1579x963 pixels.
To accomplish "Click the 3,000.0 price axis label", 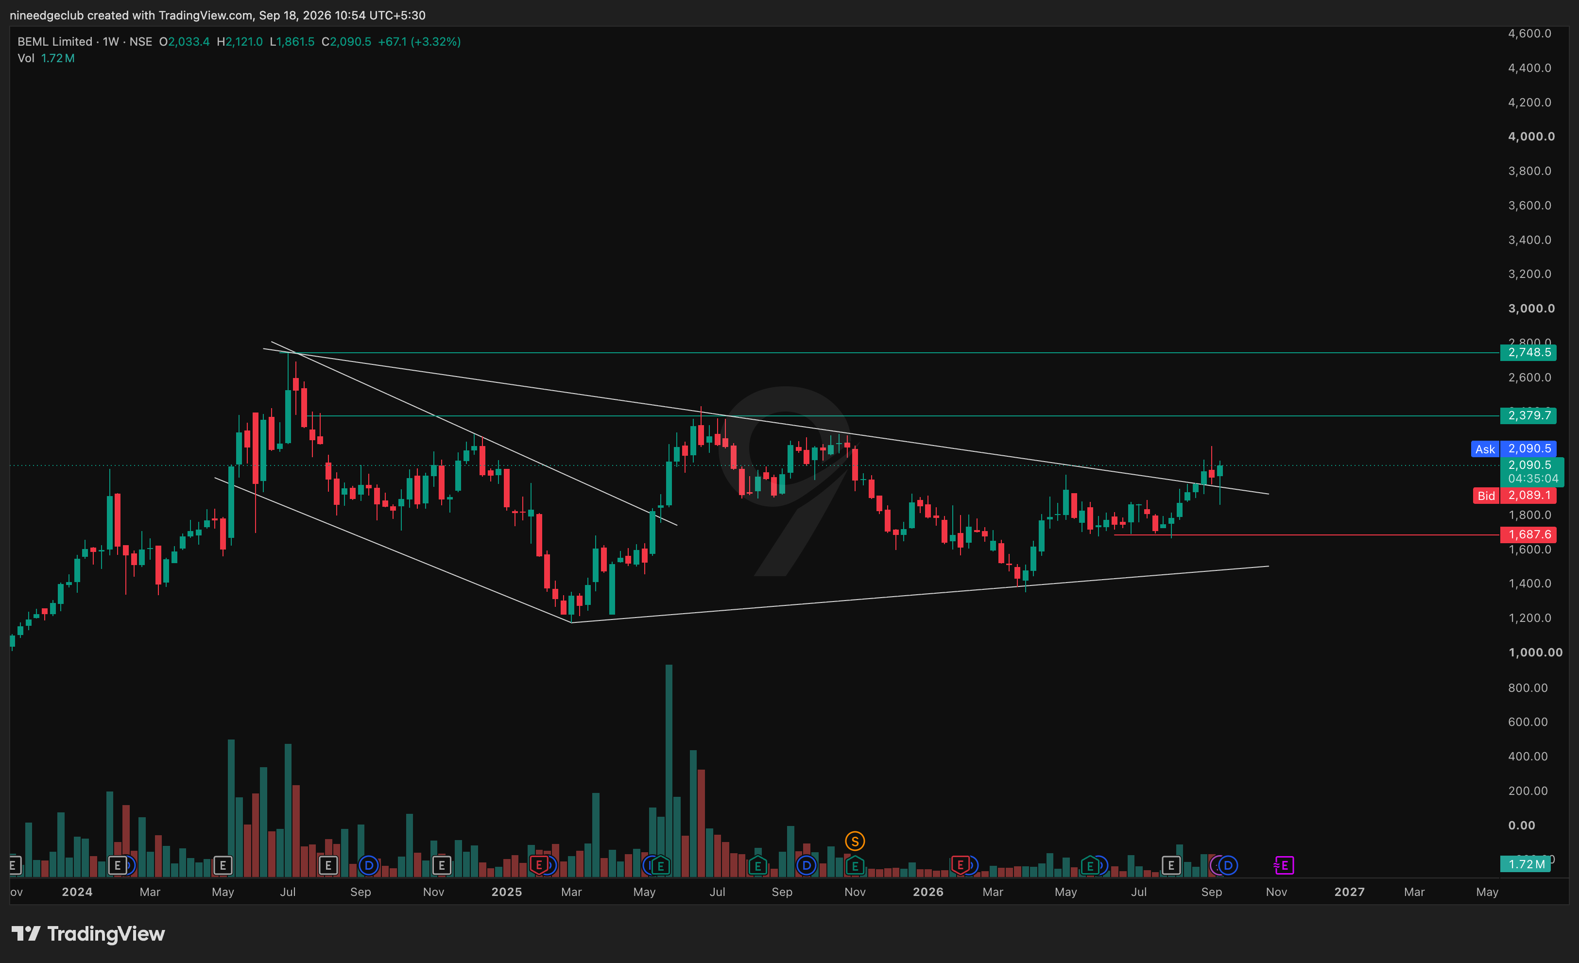I will point(1531,308).
